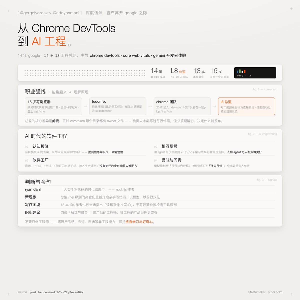
Task: Click the bar chart icon in the addy badge
Action: (x=241, y=71)
